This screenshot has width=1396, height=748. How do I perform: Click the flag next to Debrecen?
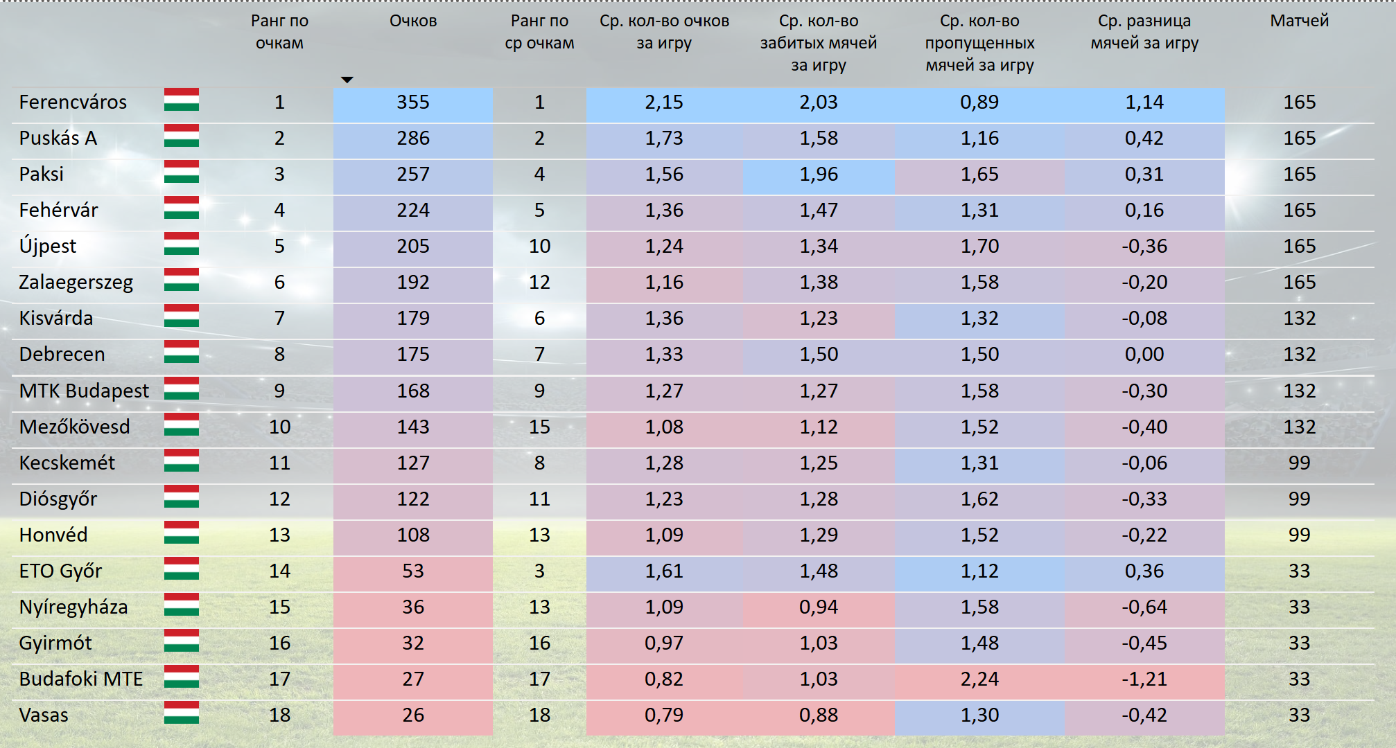coord(182,352)
